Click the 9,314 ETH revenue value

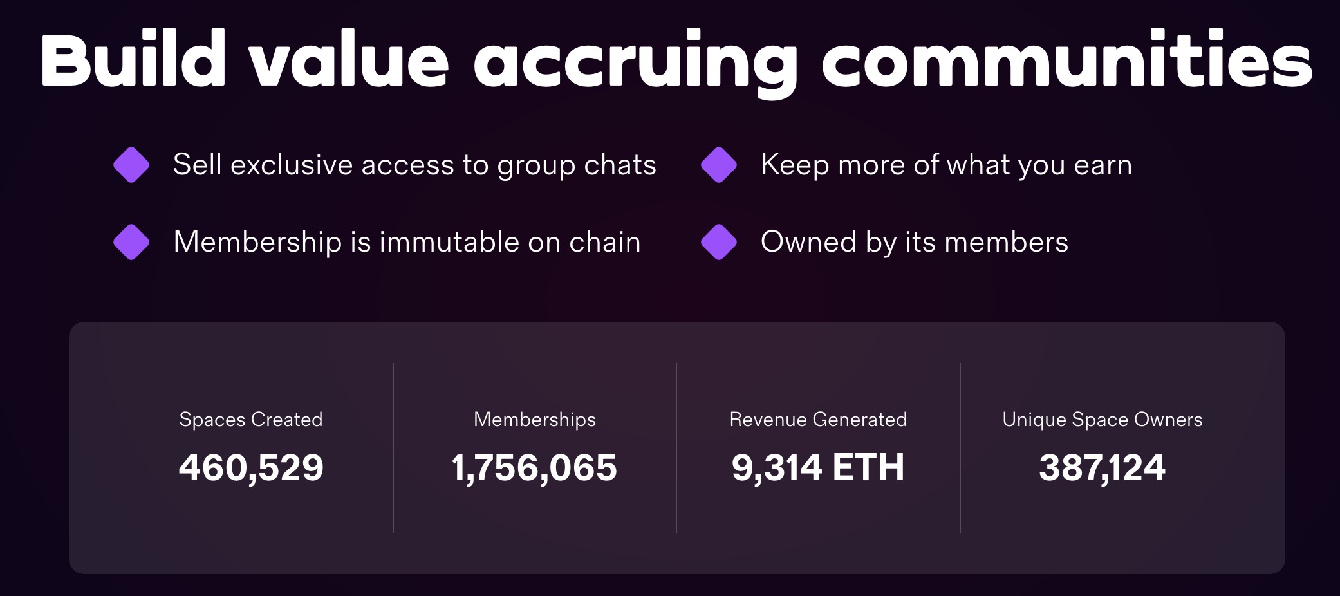(818, 468)
